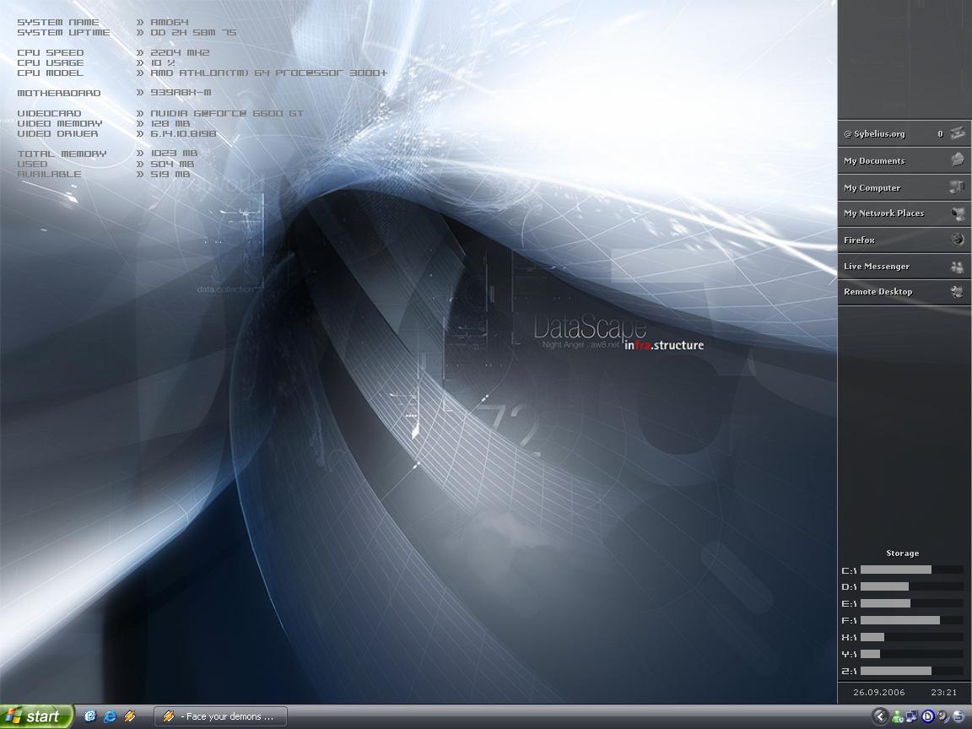The width and height of the screenshot is (972, 729).
Task: Launch Winamp from quick launch bar
Action: (130, 716)
